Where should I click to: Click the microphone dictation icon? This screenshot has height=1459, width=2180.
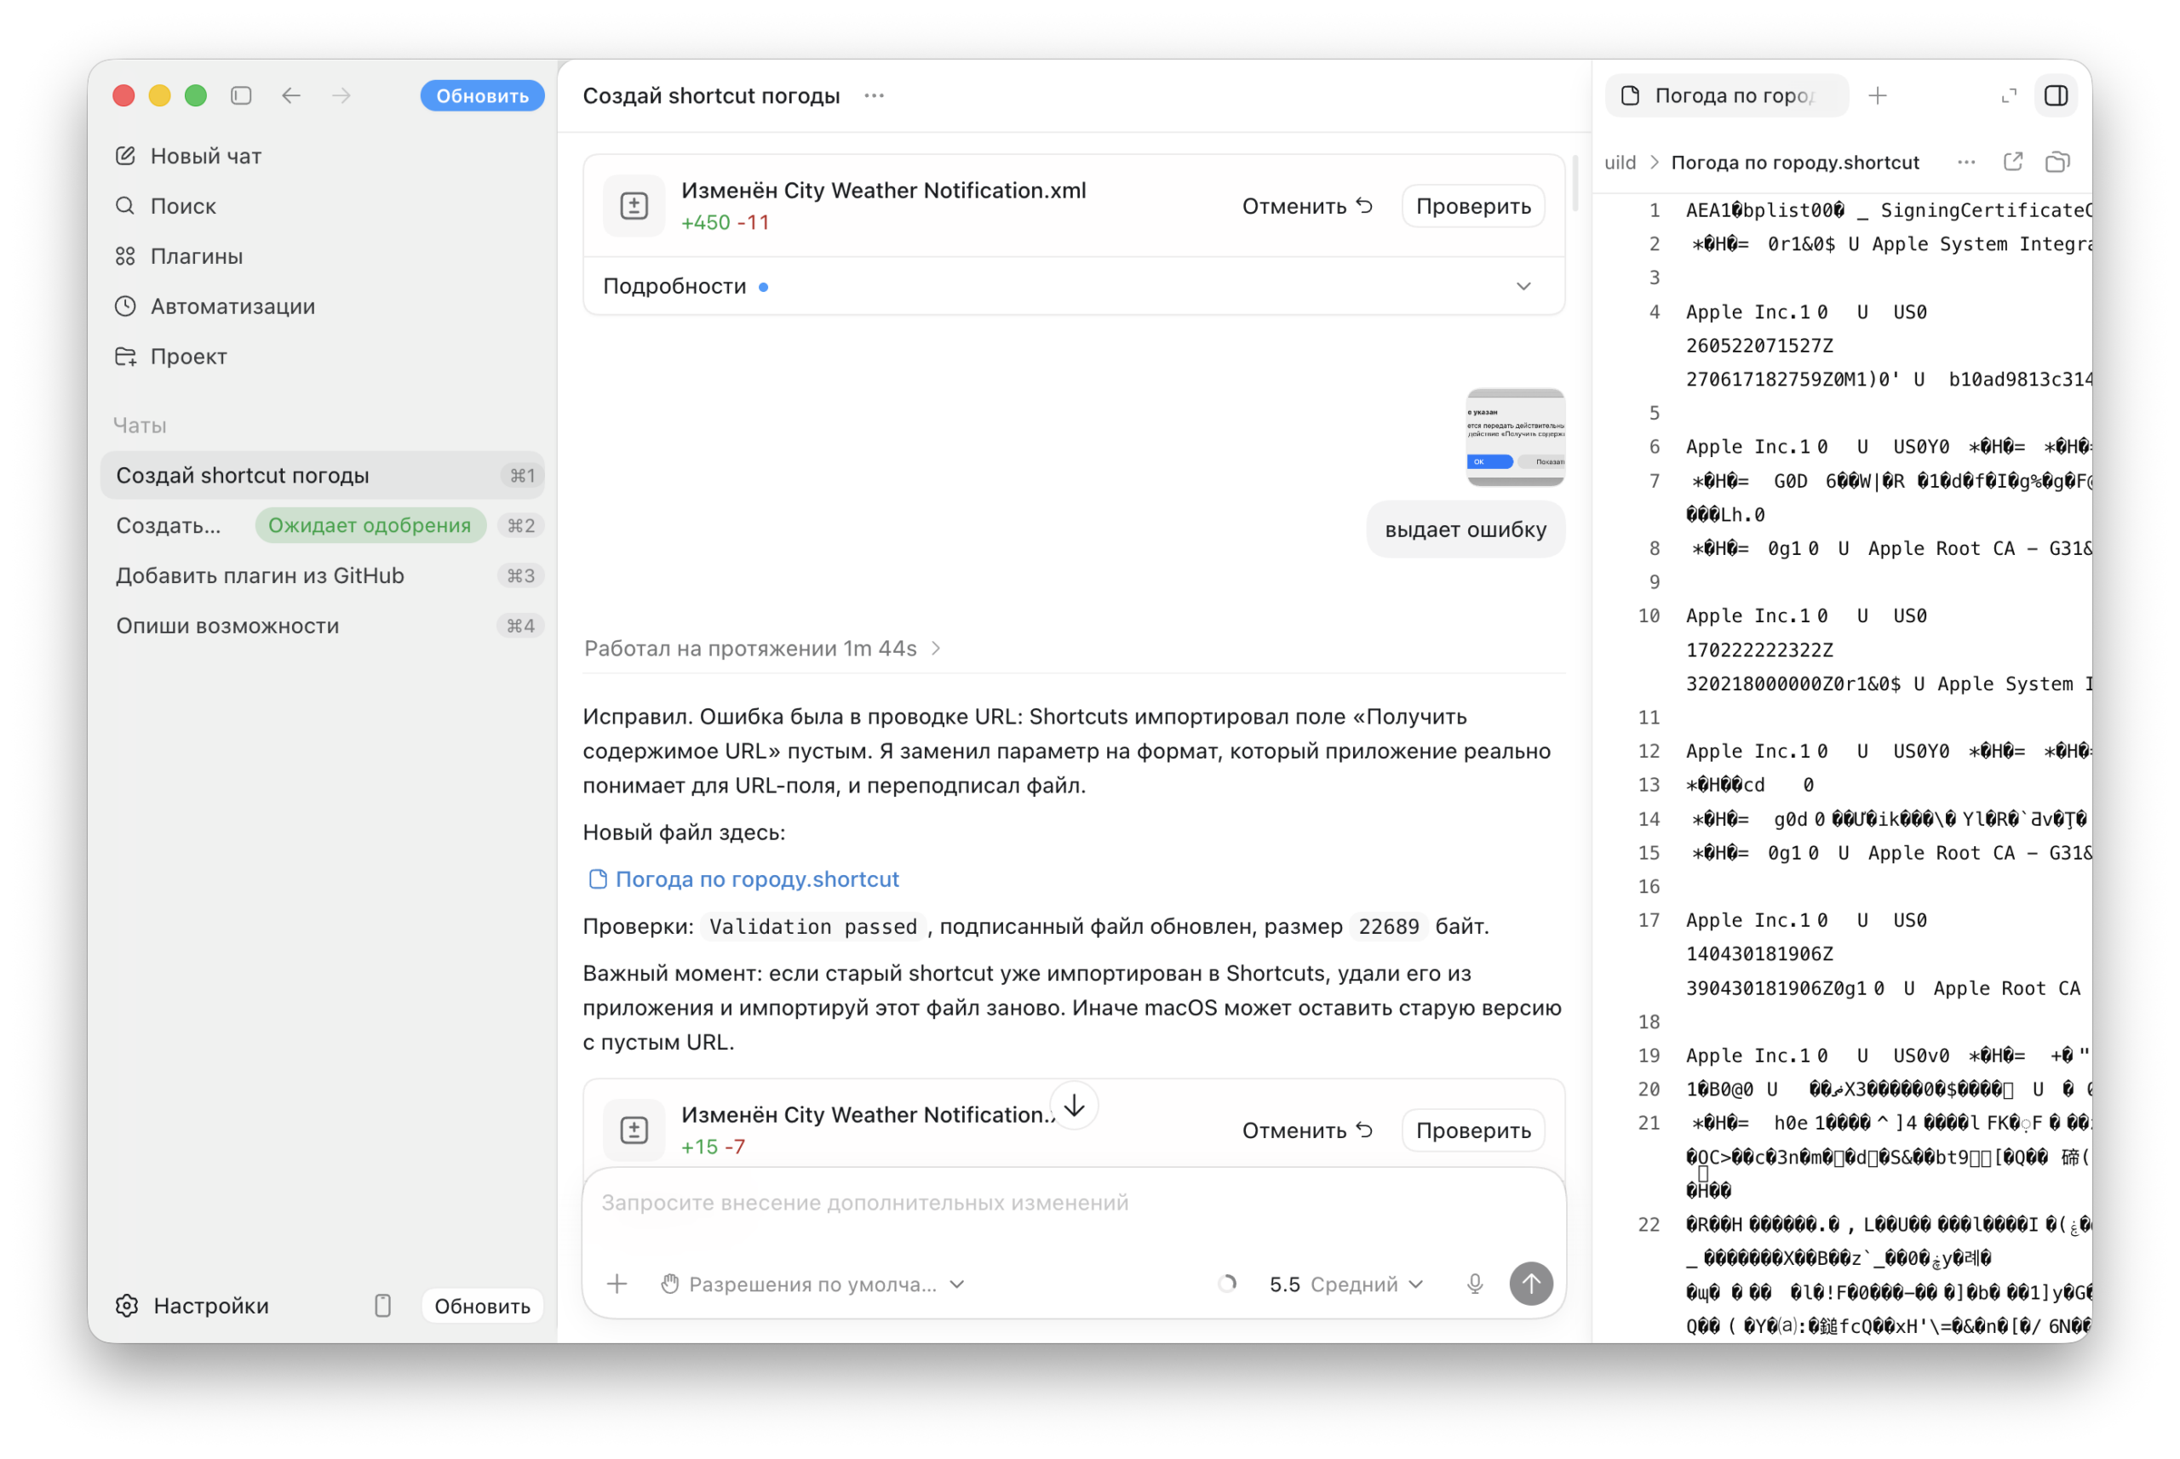pyautogui.click(x=1474, y=1284)
